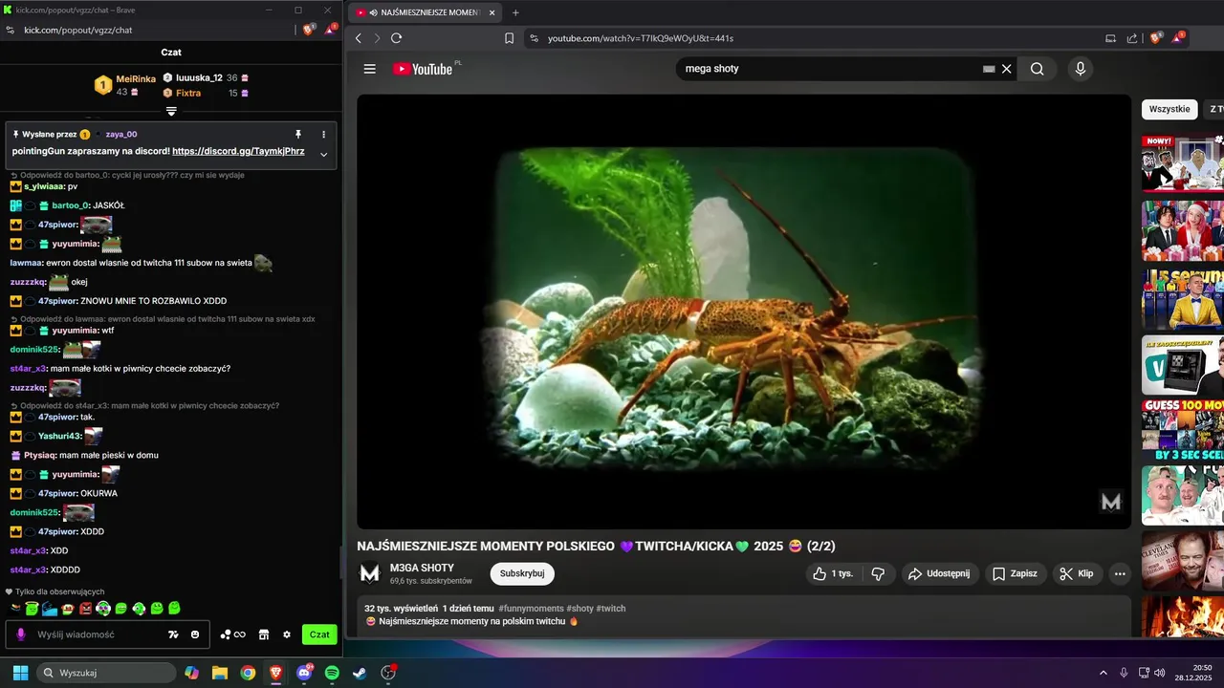
Task: Click the YouTube address bar URL
Action: 641,38
